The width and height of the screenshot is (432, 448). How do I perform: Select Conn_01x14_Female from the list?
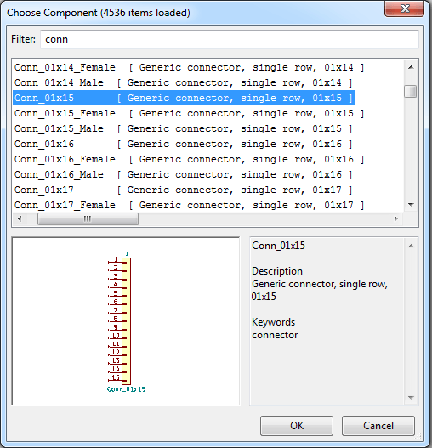[x=189, y=68]
